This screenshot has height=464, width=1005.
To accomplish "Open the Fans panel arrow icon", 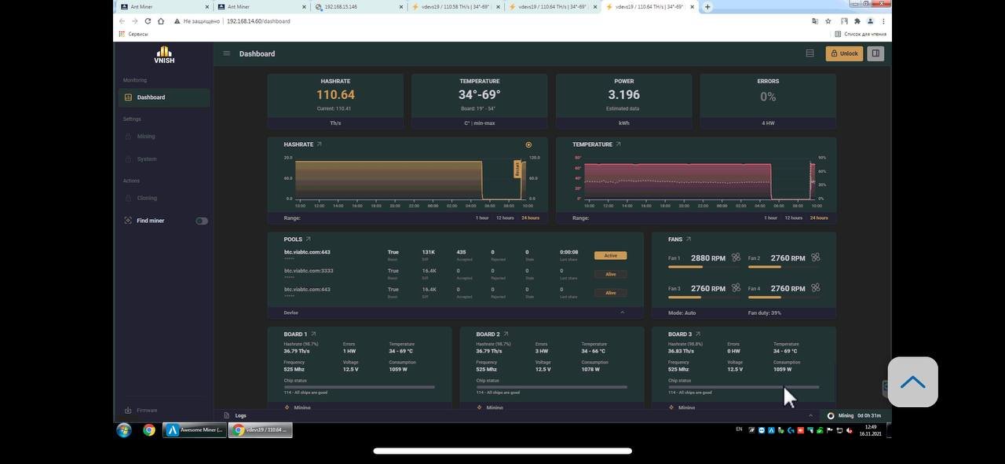I will point(689,239).
